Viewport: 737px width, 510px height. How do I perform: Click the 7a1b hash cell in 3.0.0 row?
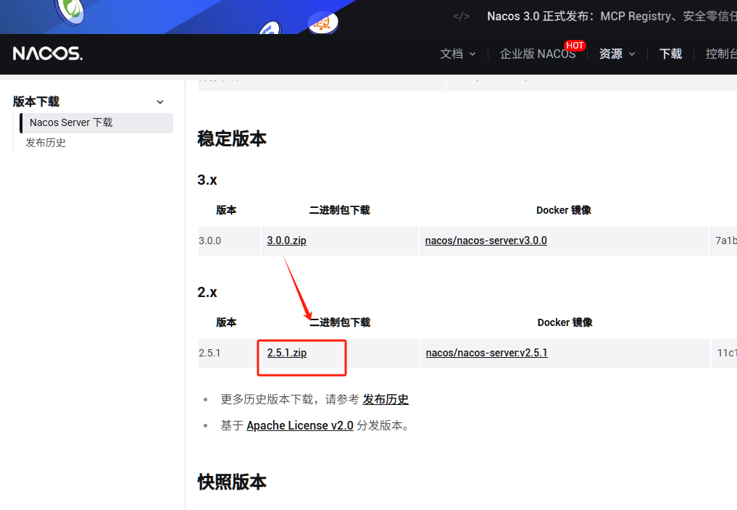tap(723, 241)
